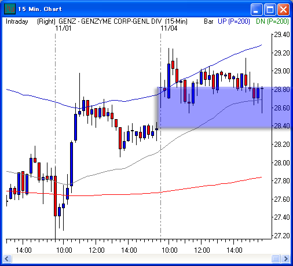Click the 28.40 price axis label
Viewport: 293px width, 266px height.
coord(282,126)
